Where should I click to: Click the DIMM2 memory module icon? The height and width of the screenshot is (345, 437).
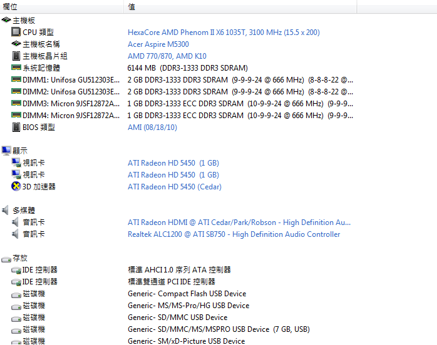click(x=16, y=91)
